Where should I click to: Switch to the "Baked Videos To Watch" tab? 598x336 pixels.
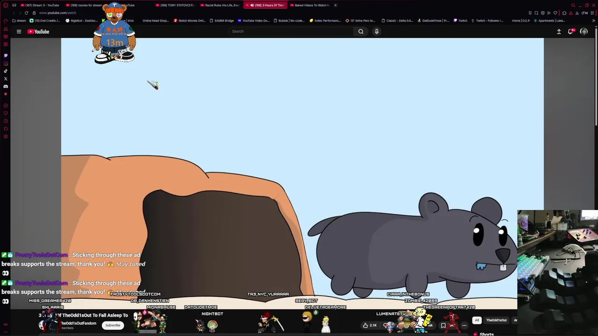tap(309, 5)
